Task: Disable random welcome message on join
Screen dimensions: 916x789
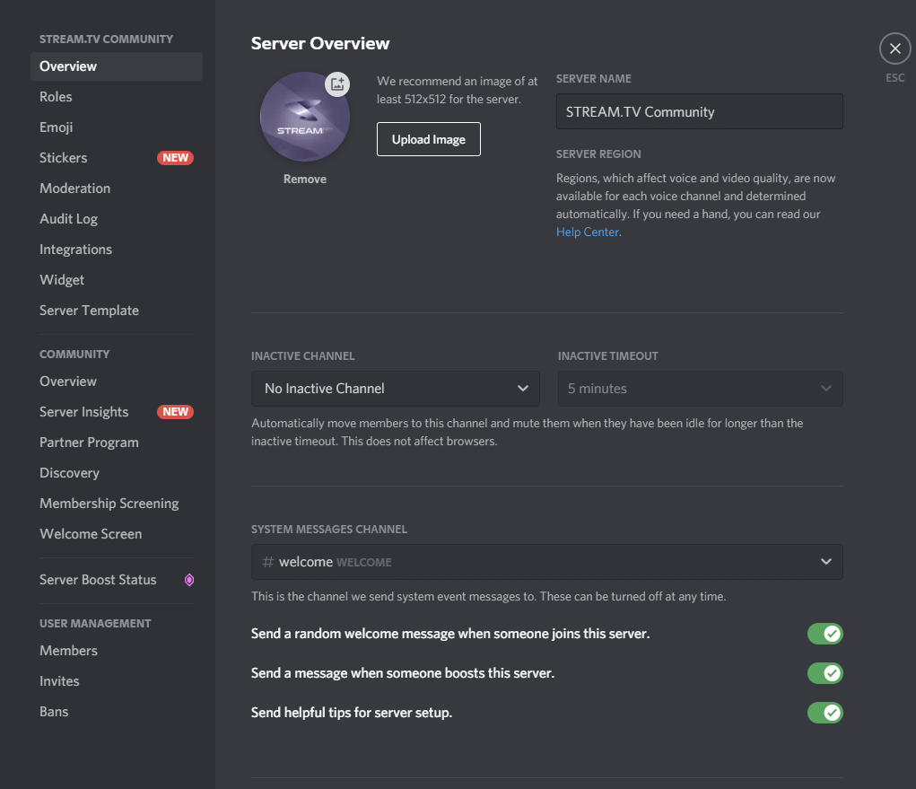Action: [x=824, y=634]
